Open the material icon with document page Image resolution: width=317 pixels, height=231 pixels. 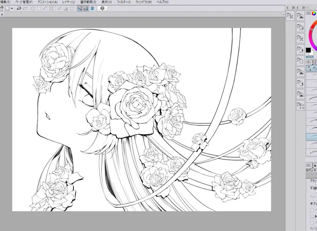[x=300, y=60]
